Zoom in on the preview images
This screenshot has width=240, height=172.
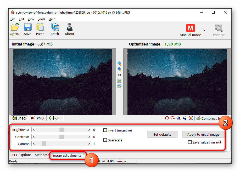point(119,64)
